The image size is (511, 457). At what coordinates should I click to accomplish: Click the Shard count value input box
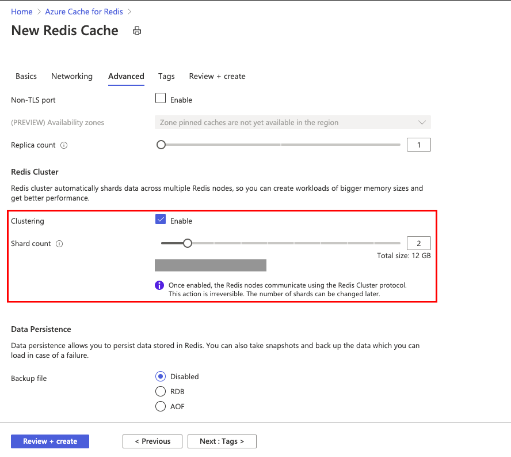pyautogui.click(x=418, y=243)
